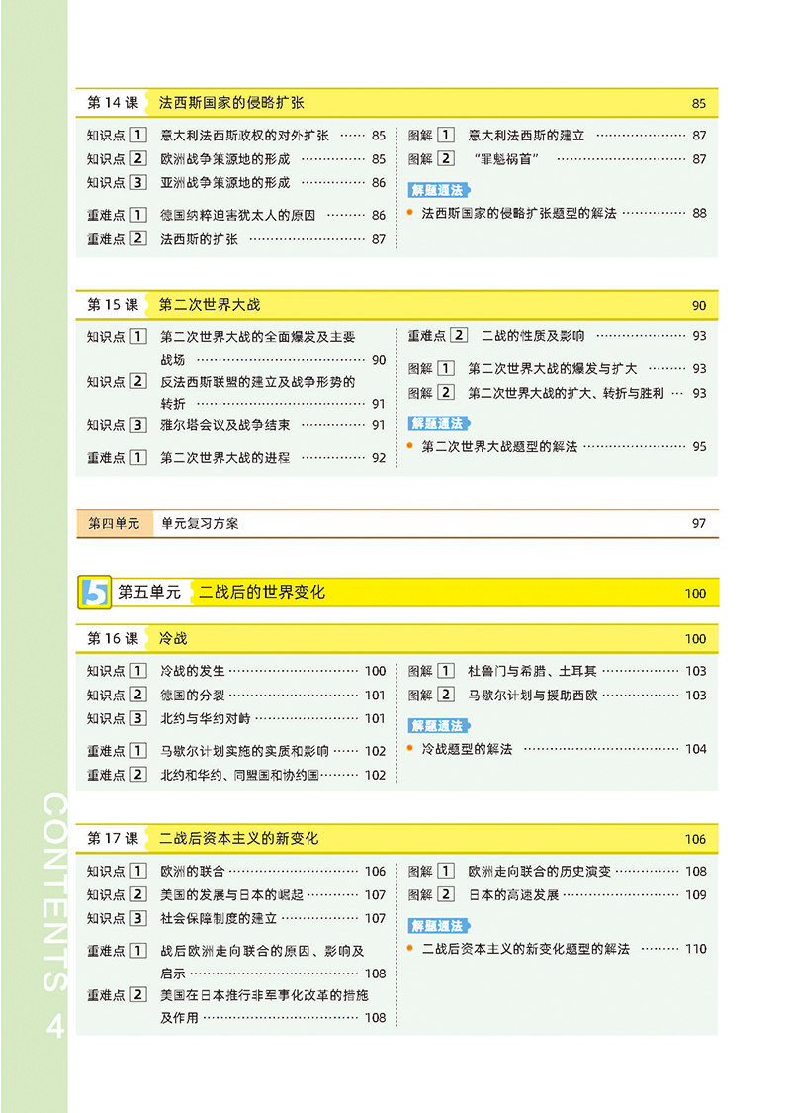Click the 解题通法 badge under lesson 14
791x1113 pixels.
[439, 190]
